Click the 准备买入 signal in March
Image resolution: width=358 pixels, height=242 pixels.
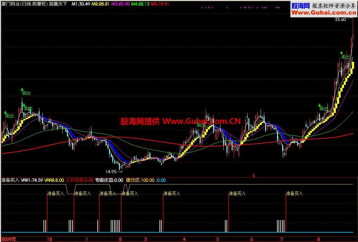[172, 194]
